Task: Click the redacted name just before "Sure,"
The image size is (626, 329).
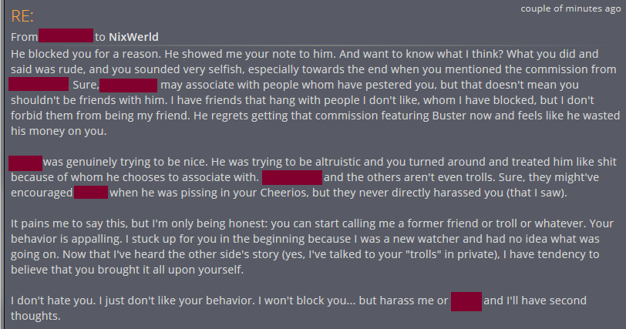Action: click(39, 85)
